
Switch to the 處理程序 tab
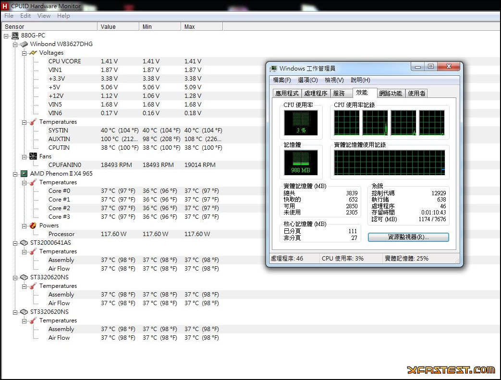coord(316,93)
